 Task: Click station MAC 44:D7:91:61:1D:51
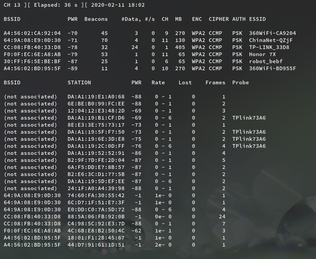tap(96, 245)
